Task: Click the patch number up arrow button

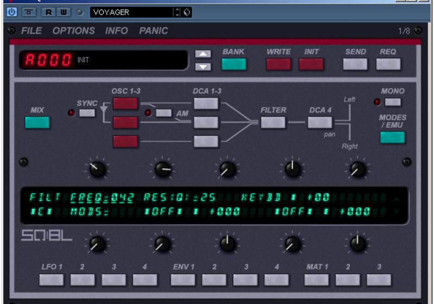Action: coord(203,54)
